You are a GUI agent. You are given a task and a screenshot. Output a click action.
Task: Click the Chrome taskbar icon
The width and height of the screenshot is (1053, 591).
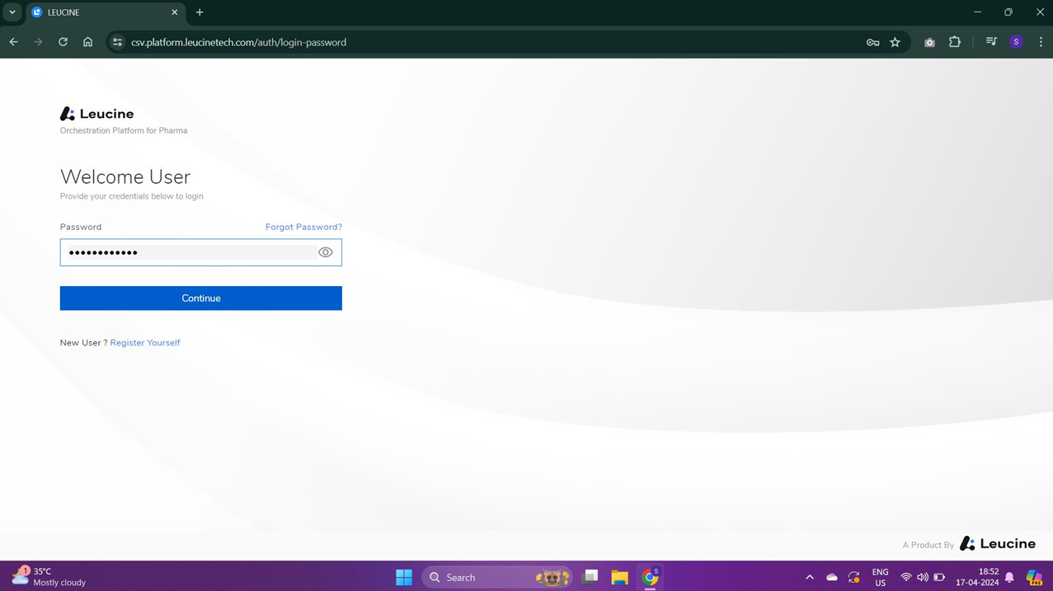coord(651,577)
